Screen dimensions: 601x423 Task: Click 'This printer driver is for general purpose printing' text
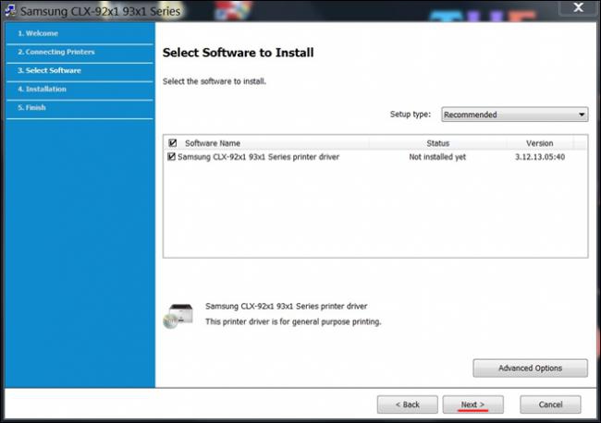[293, 322]
